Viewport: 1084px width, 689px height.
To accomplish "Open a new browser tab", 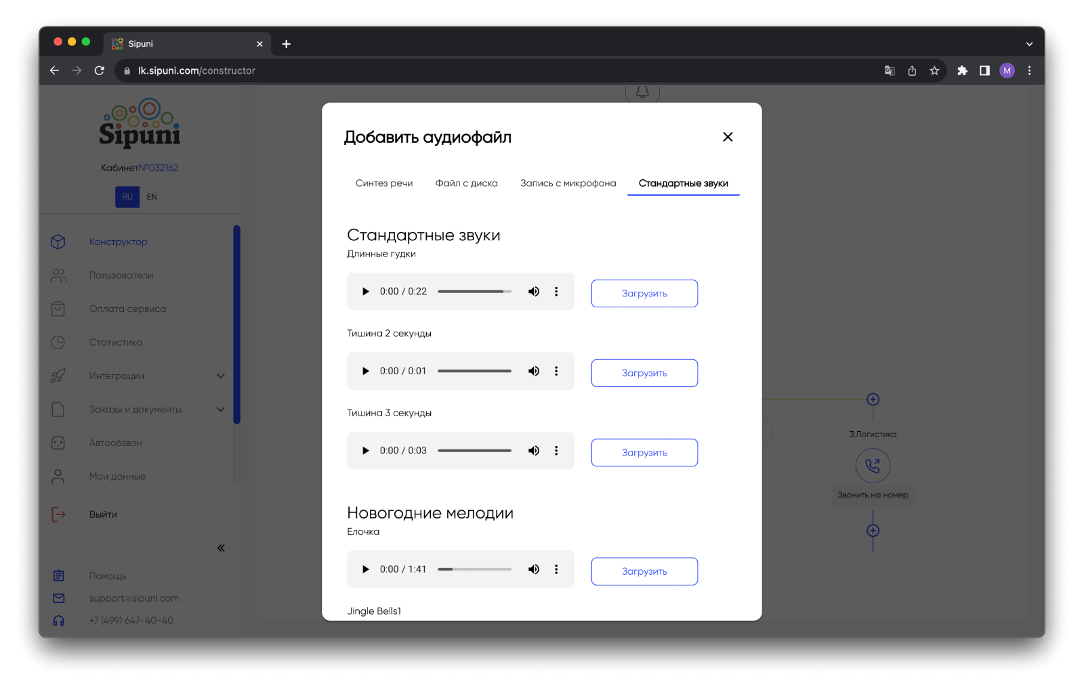I will point(287,44).
